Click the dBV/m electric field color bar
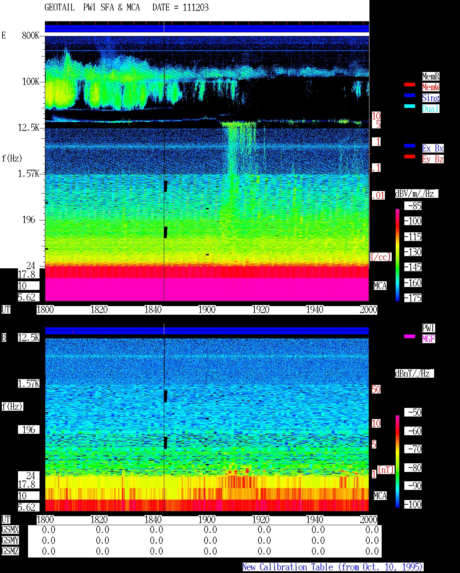The height and width of the screenshot is (573, 460). 397,255
